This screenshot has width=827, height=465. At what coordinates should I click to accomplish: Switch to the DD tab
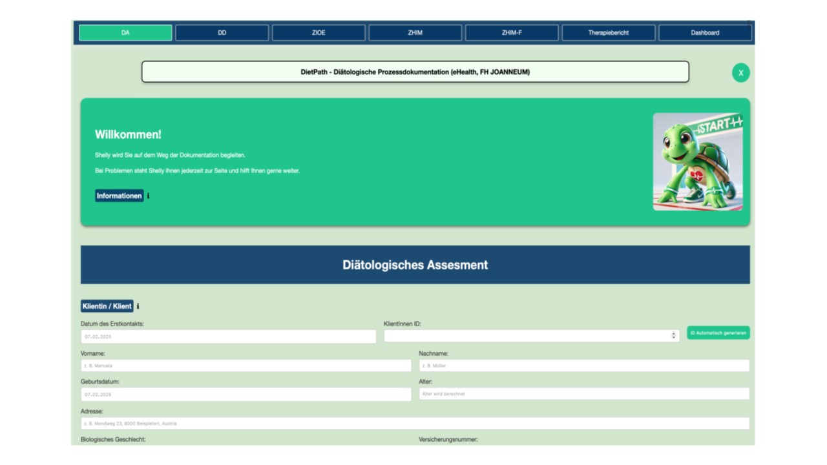[x=222, y=33]
